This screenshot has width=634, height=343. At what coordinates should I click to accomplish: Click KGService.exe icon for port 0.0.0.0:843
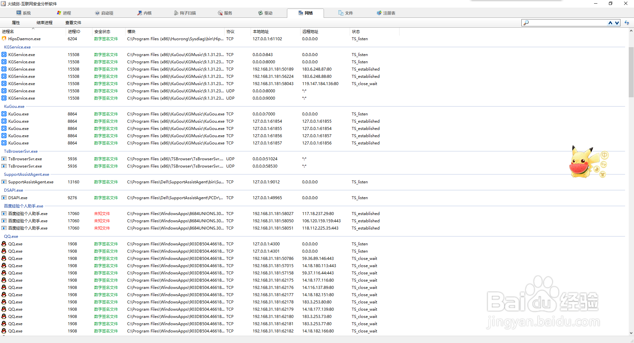click(x=4, y=54)
